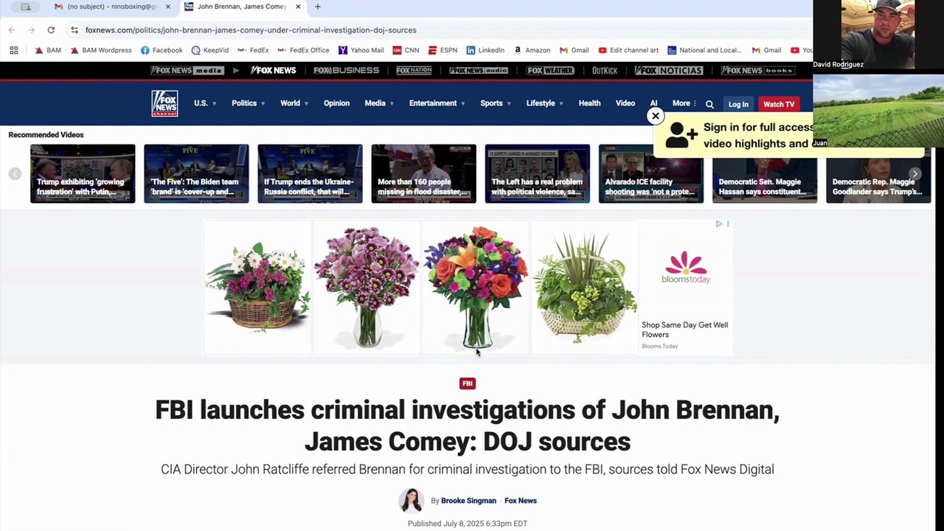Open the Opinion section

(336, 103)
